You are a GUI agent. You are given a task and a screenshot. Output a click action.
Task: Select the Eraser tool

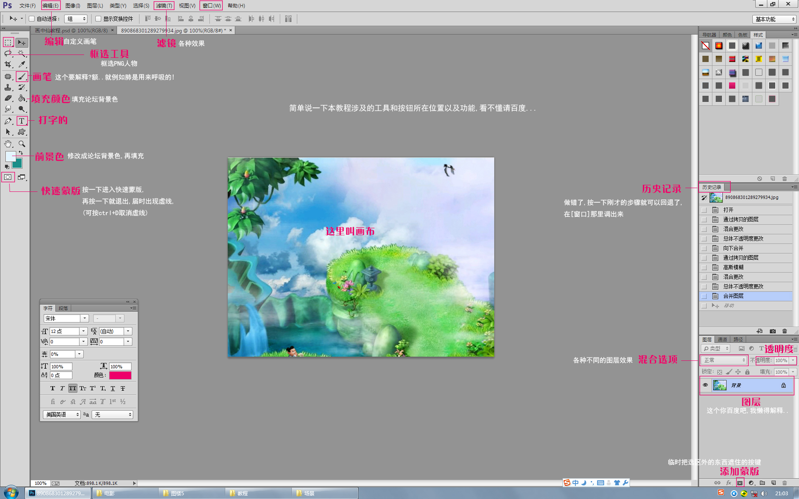(8, 98)
